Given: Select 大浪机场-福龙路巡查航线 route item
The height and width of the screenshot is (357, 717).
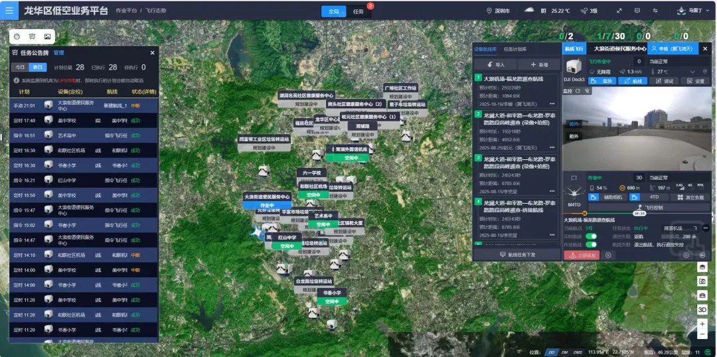Looking at the screenshot, I should click(x=513, y=78).
